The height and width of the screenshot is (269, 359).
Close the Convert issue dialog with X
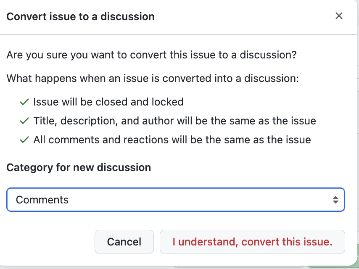click(x=339, y=16)
